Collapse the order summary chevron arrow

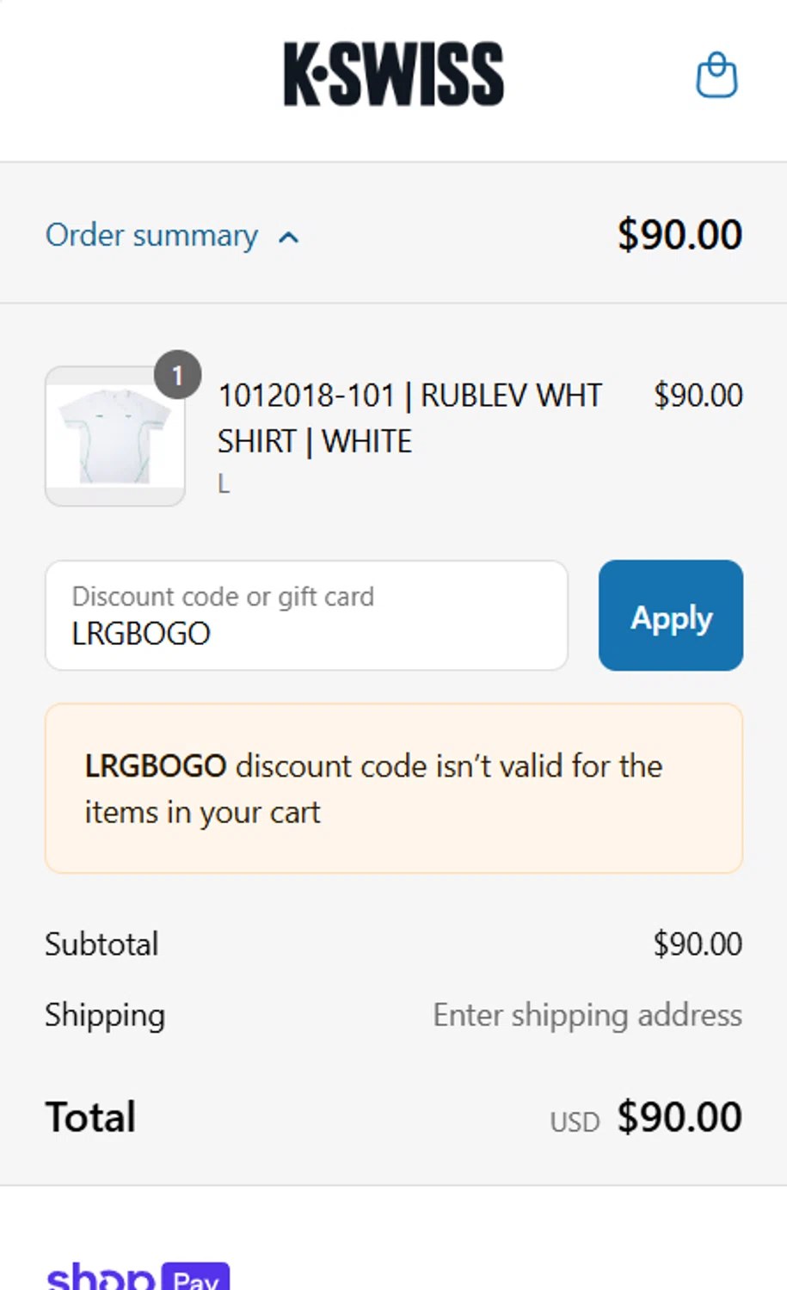pyautogui.click(x=289, y=237)
